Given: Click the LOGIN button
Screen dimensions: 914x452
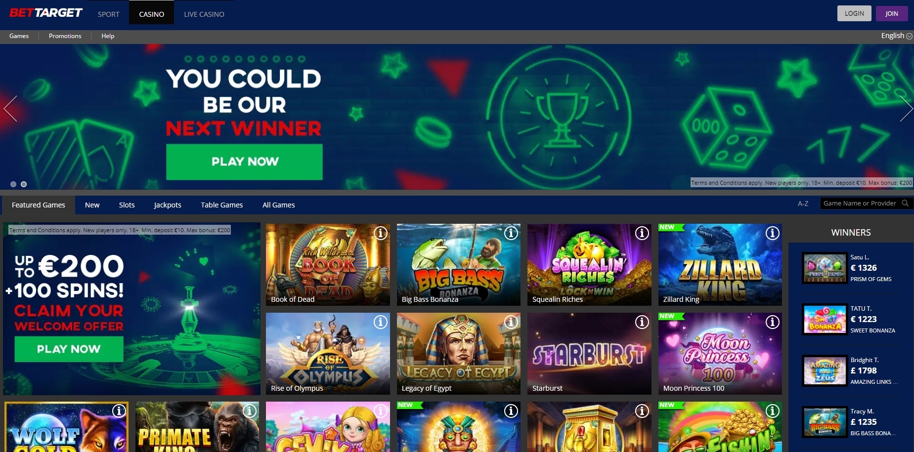Looking at the screenshot, I should point(854,13).
